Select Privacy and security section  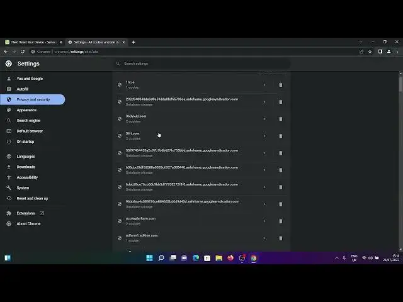(32, 99)
